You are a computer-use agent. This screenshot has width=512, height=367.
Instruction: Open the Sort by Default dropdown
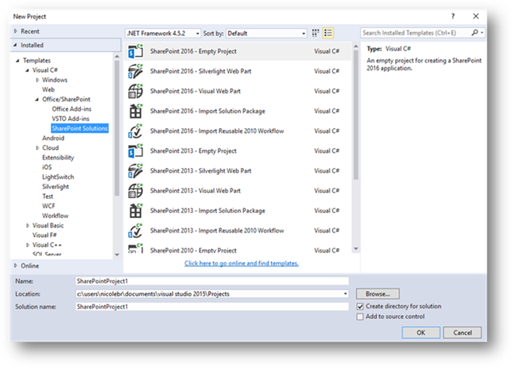266,34
